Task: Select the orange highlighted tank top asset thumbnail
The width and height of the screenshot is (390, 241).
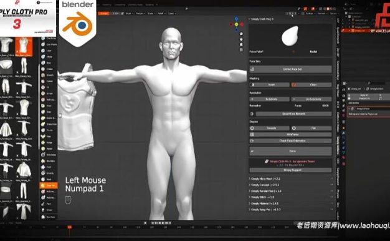Action: (24, 47)
